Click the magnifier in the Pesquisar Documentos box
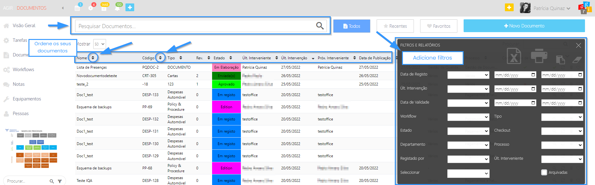This screenshot has height=185, width=595. pyautogui.click(x=320, y=26)
